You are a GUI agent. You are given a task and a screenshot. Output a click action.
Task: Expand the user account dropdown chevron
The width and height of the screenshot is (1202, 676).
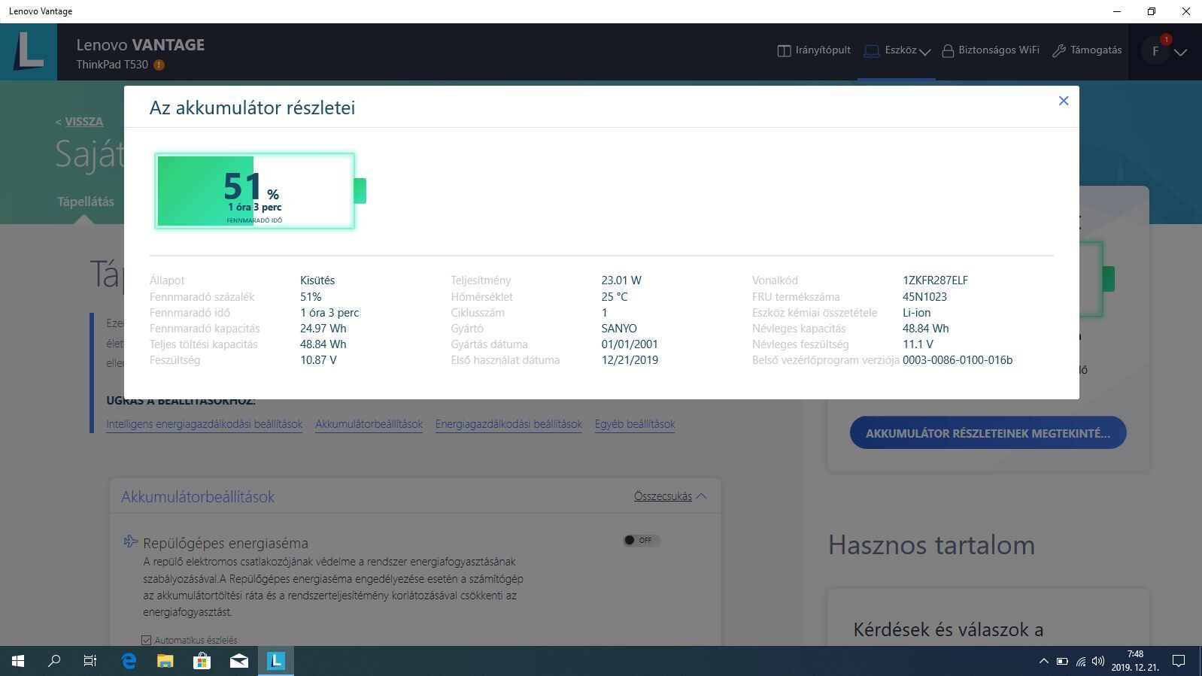(1181, 52)
